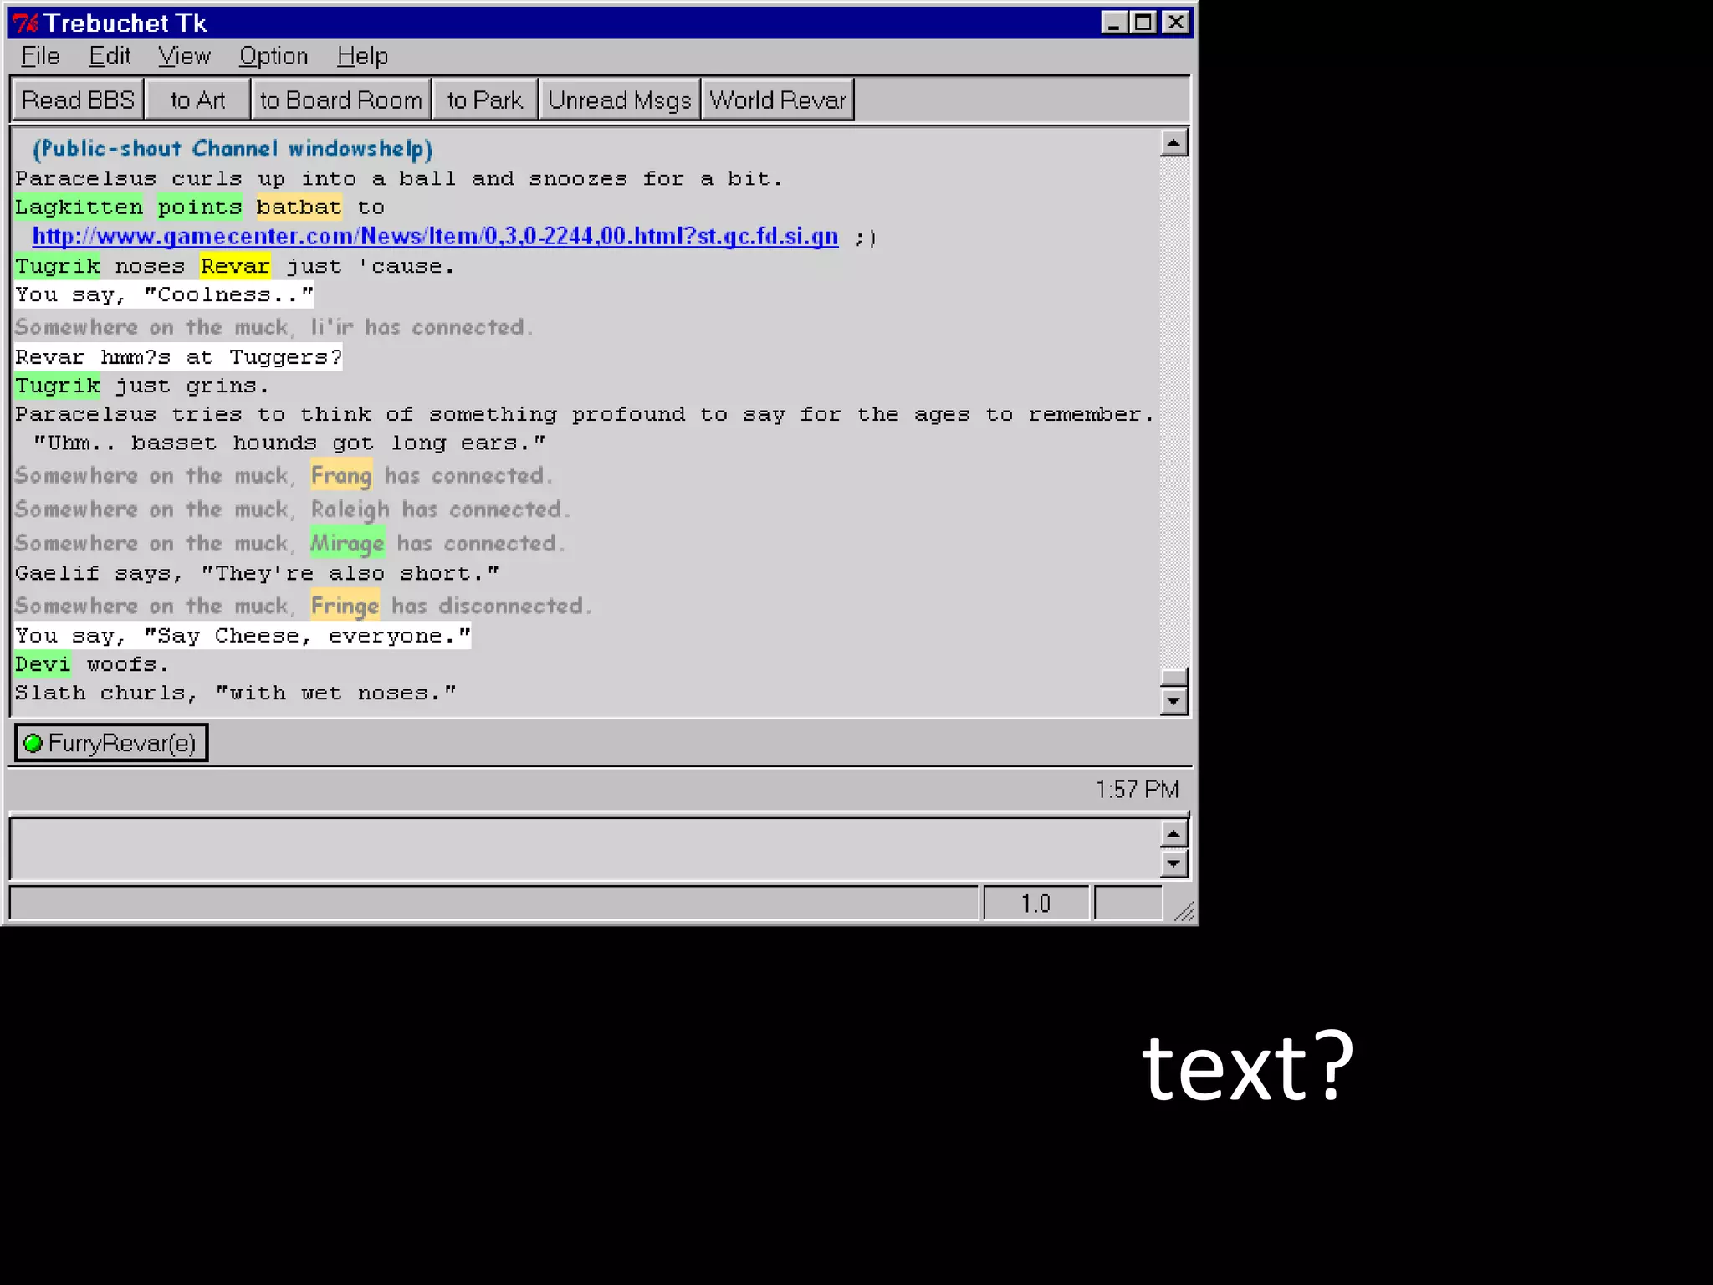Click inside the command input field
This screenshot has height=1285, width=1713.
tap(585, 849)
